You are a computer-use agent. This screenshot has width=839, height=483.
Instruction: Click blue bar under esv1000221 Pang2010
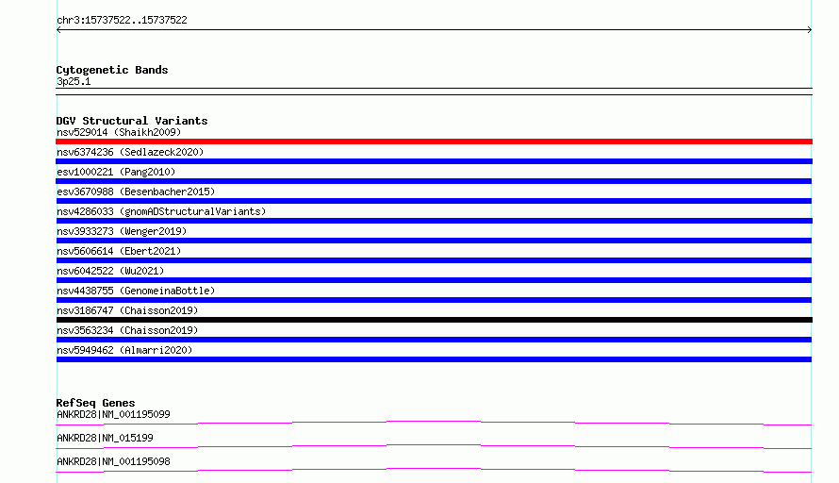[x=434, y=181]
